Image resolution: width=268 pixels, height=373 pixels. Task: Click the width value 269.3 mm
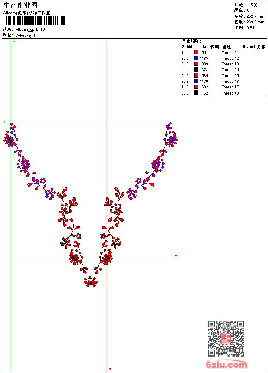(255, 22)
